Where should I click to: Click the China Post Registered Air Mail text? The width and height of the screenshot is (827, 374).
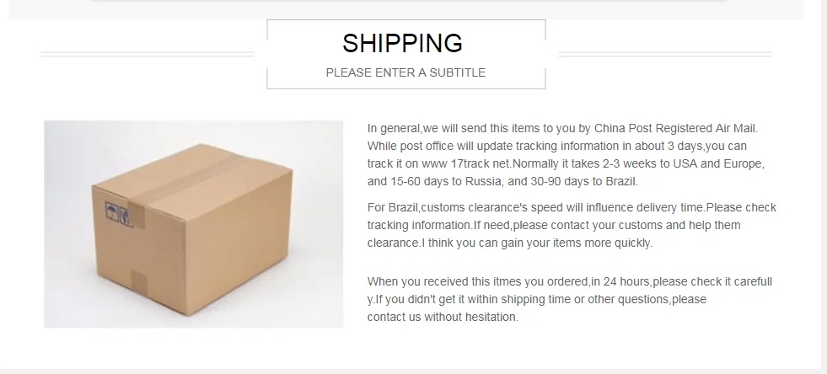point(675,129)
